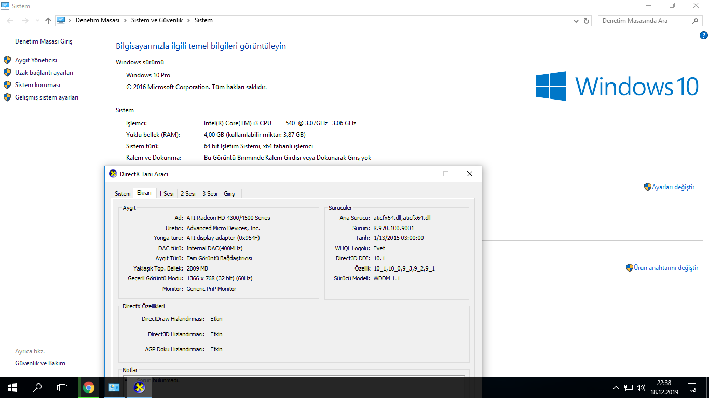The image size is (709, 398).
Task: Click DirectX Tanı Aracı title bar icon
Action: click(113, 174)
